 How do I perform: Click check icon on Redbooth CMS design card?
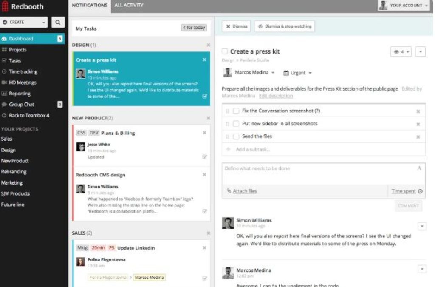(x=205, y=211)
